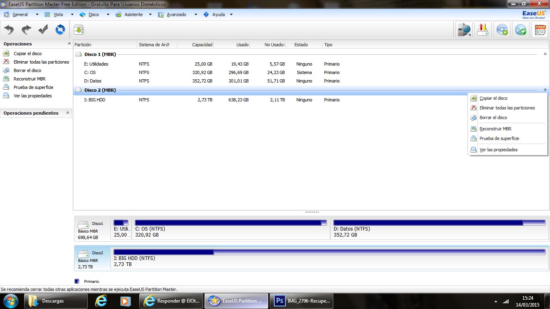Refresh disk info with the blue circular arrows
Screen dimensions: 550x309
60,29
